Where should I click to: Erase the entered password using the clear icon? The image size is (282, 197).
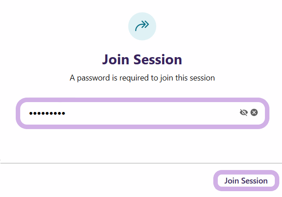[x=254, y=112]
